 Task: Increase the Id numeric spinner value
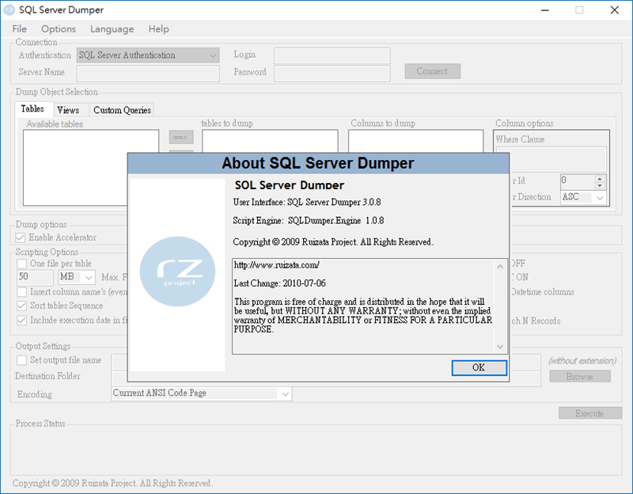click(600, 179)
